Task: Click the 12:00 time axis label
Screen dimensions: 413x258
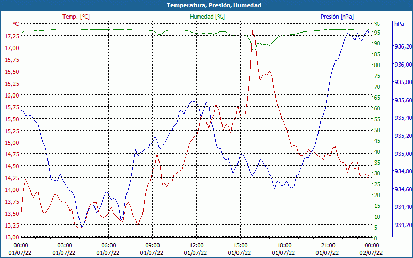Action: 197,246
